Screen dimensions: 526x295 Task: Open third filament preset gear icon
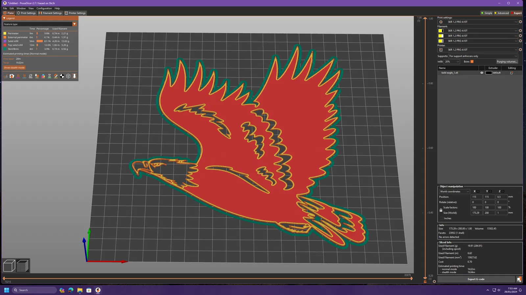(x=520, y=41)
